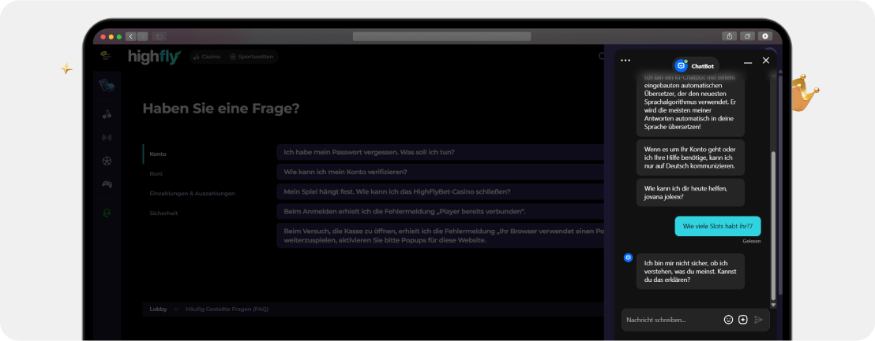The height and width of the screenshot is (341, 875).
Task: Click the browser share icon
Action: point(730,36)
